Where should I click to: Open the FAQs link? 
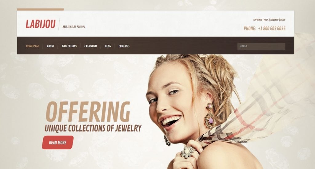click(266, 20)
